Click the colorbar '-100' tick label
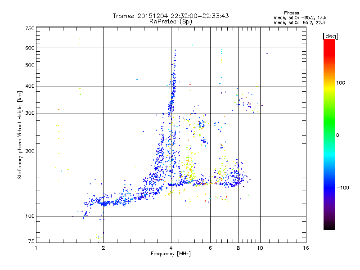 [342, 188]
